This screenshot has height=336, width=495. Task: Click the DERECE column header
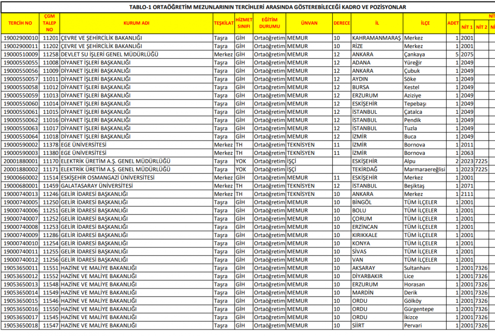(341, 23)
